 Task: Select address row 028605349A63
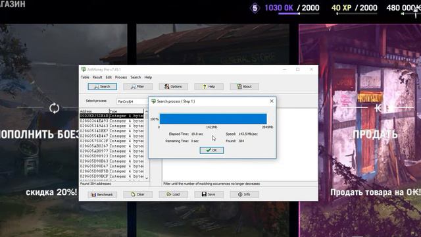tap(112, 126)
